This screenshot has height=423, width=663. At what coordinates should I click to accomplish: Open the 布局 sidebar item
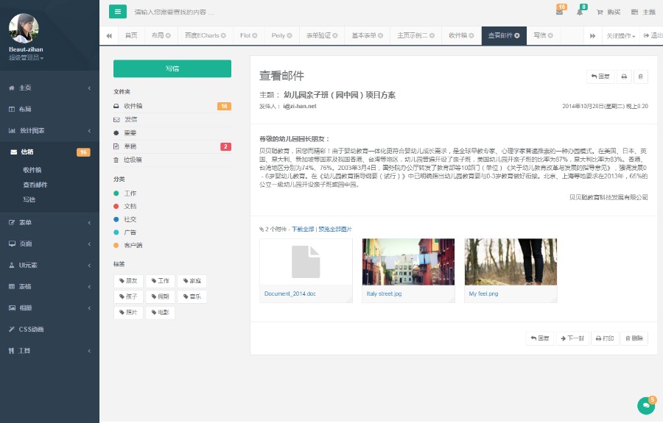click(x=49, y=109)
